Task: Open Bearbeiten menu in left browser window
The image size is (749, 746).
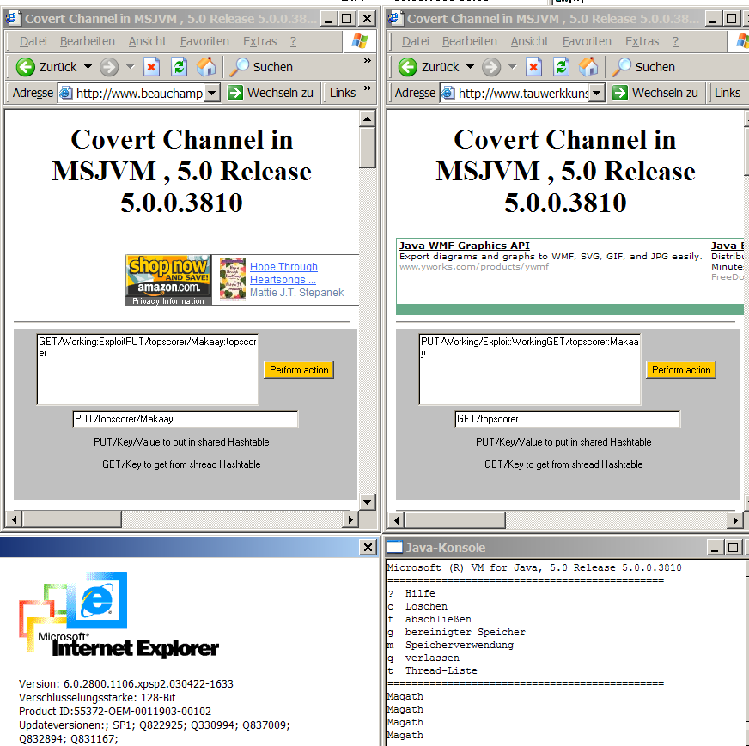Action: [x=88, y=41]
